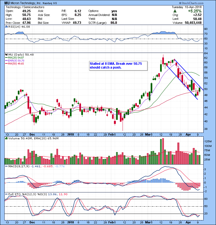Click the candlestick icon beside MU (Daily)
The image size is (216, 225).
click(6, 54)
